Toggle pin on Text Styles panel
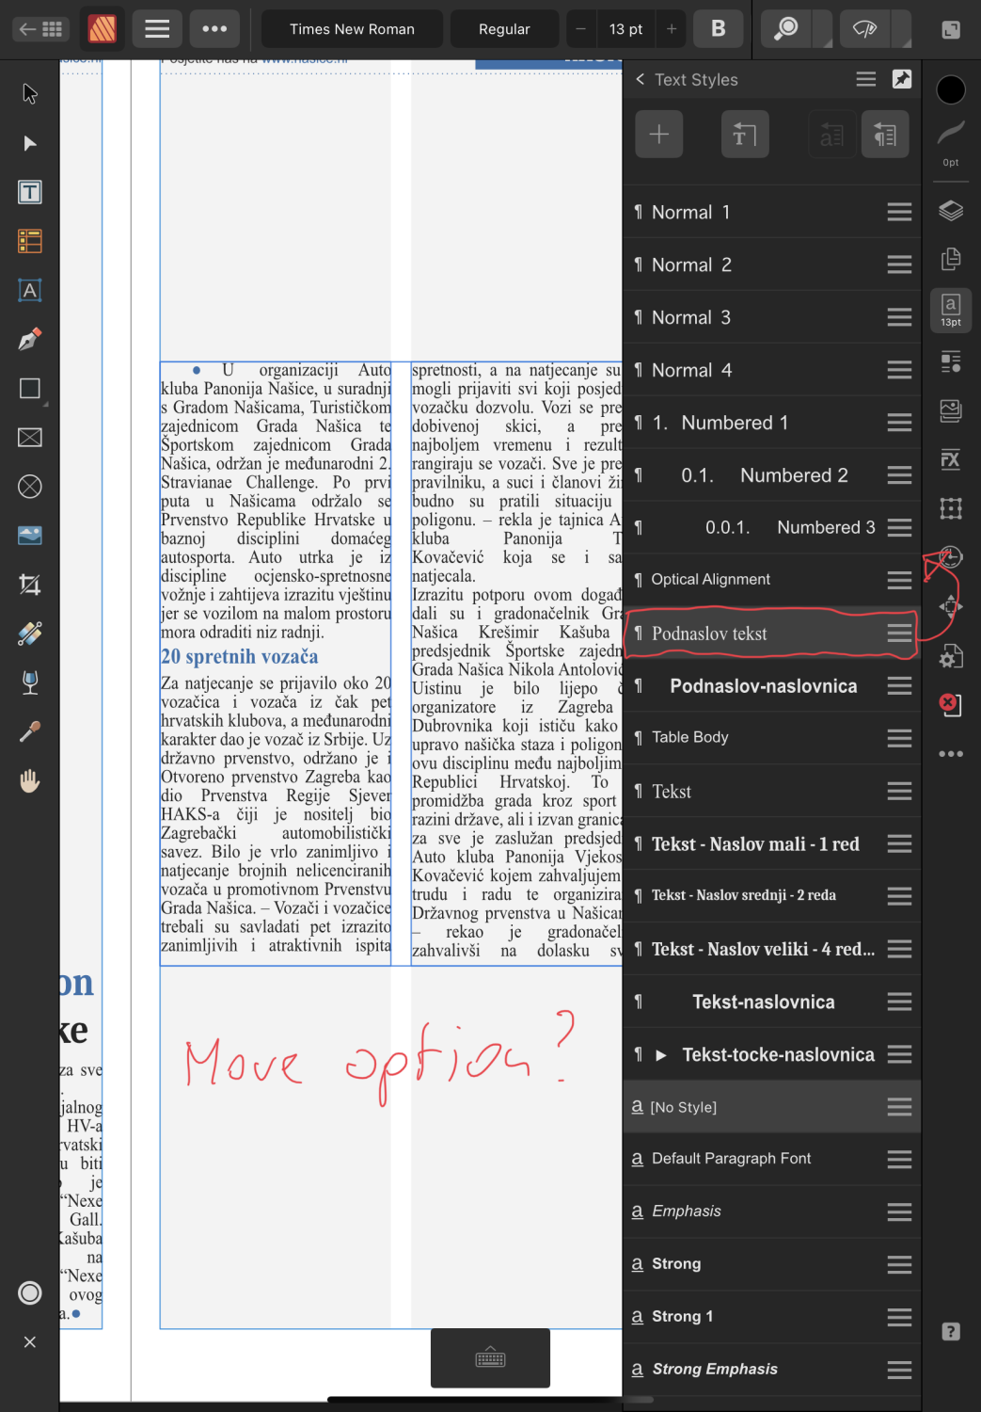Screen dimensions: 981x1412 pos(902,79)
